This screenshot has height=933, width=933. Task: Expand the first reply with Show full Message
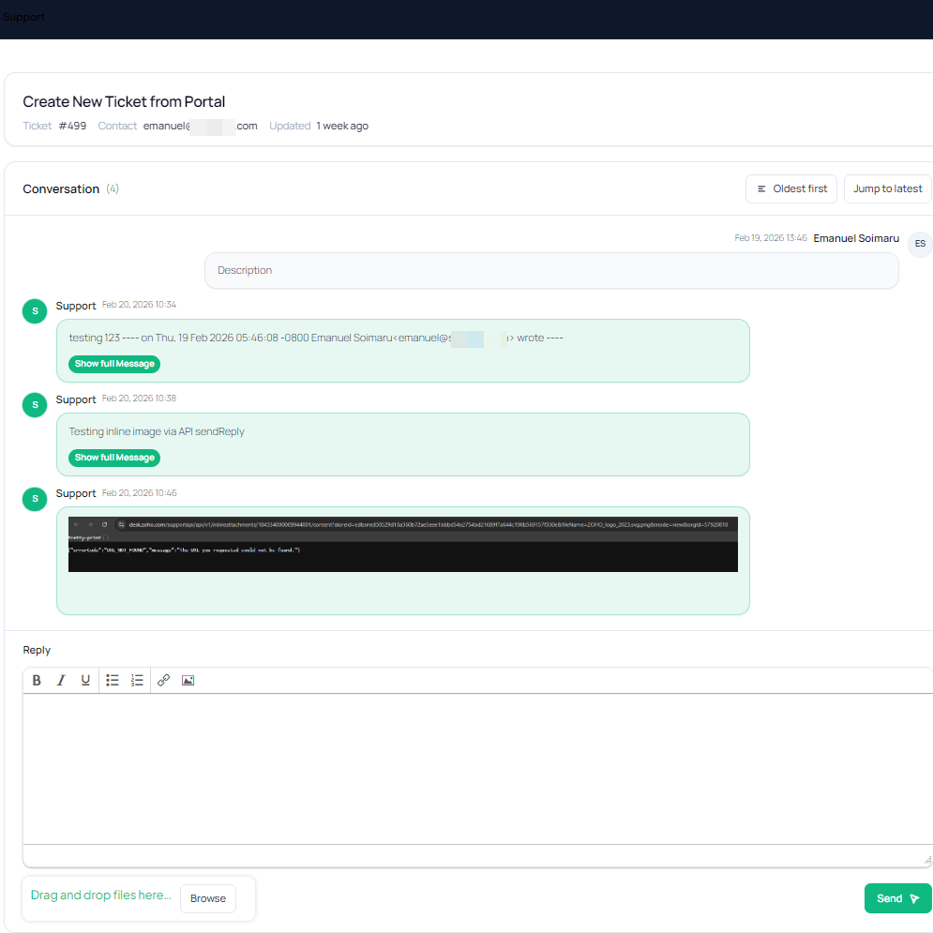point(113,364)
